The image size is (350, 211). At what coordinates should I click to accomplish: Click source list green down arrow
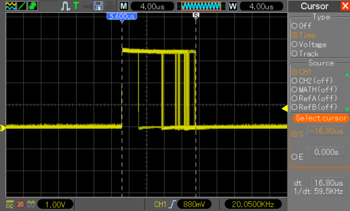click(347, 109)
